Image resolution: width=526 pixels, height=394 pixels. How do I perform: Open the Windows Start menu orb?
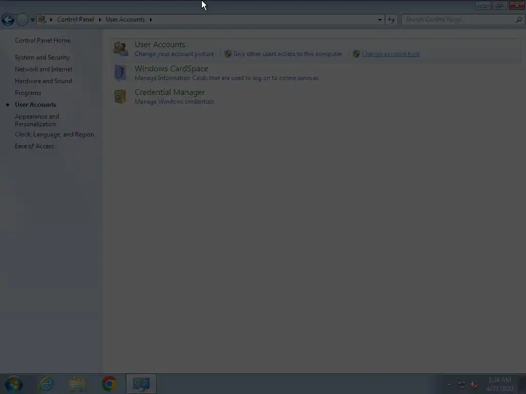(x=14, y=384)
